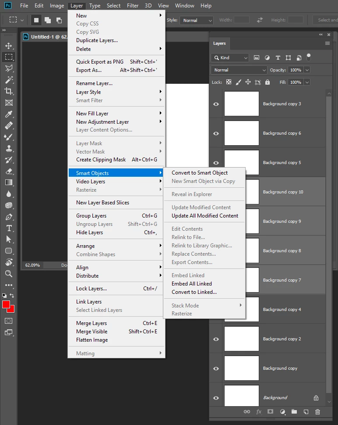This screenshot has width=338, height=425.
Task: Select the Clone Stamp tool
Action: point(9,148)
